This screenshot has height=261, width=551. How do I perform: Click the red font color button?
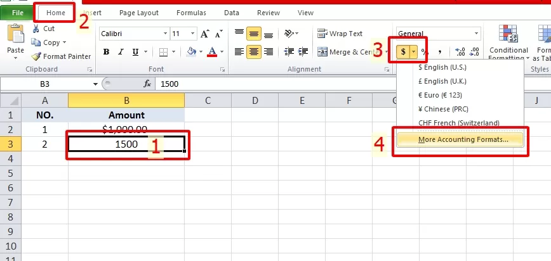(212, 52)
